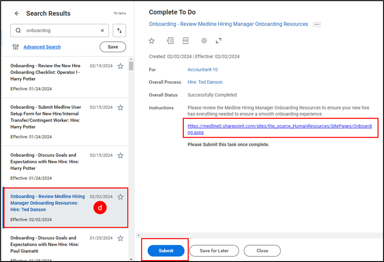Open the Hire: Ted Danson process link
The width and height of the screenshot is (384, 262).
tap(205, 82)
